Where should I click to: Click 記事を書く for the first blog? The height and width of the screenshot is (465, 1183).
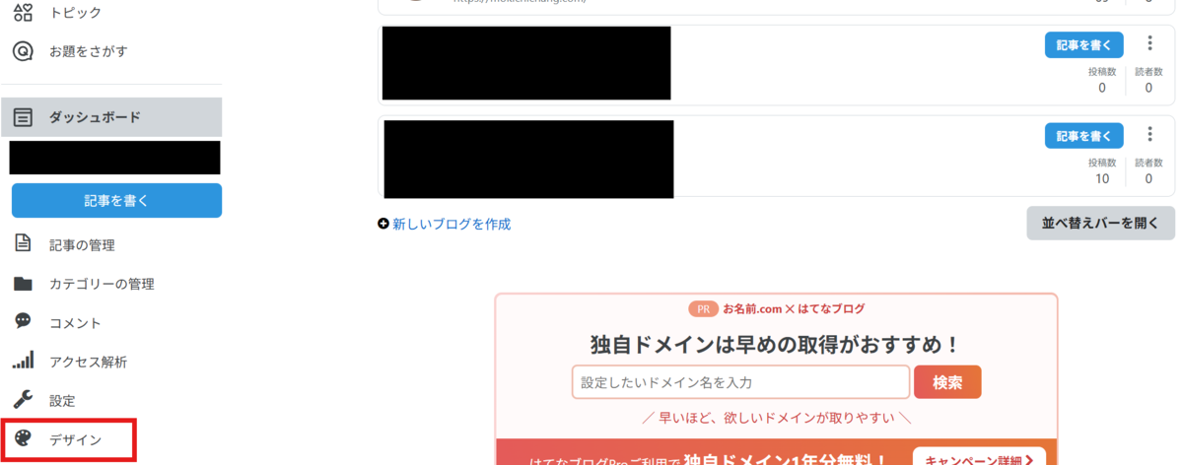click(1084, 45)
